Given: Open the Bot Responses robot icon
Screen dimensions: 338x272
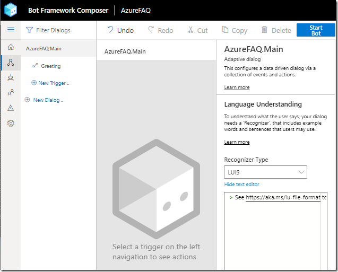Looking at the screenshot, I should (11, 78).
